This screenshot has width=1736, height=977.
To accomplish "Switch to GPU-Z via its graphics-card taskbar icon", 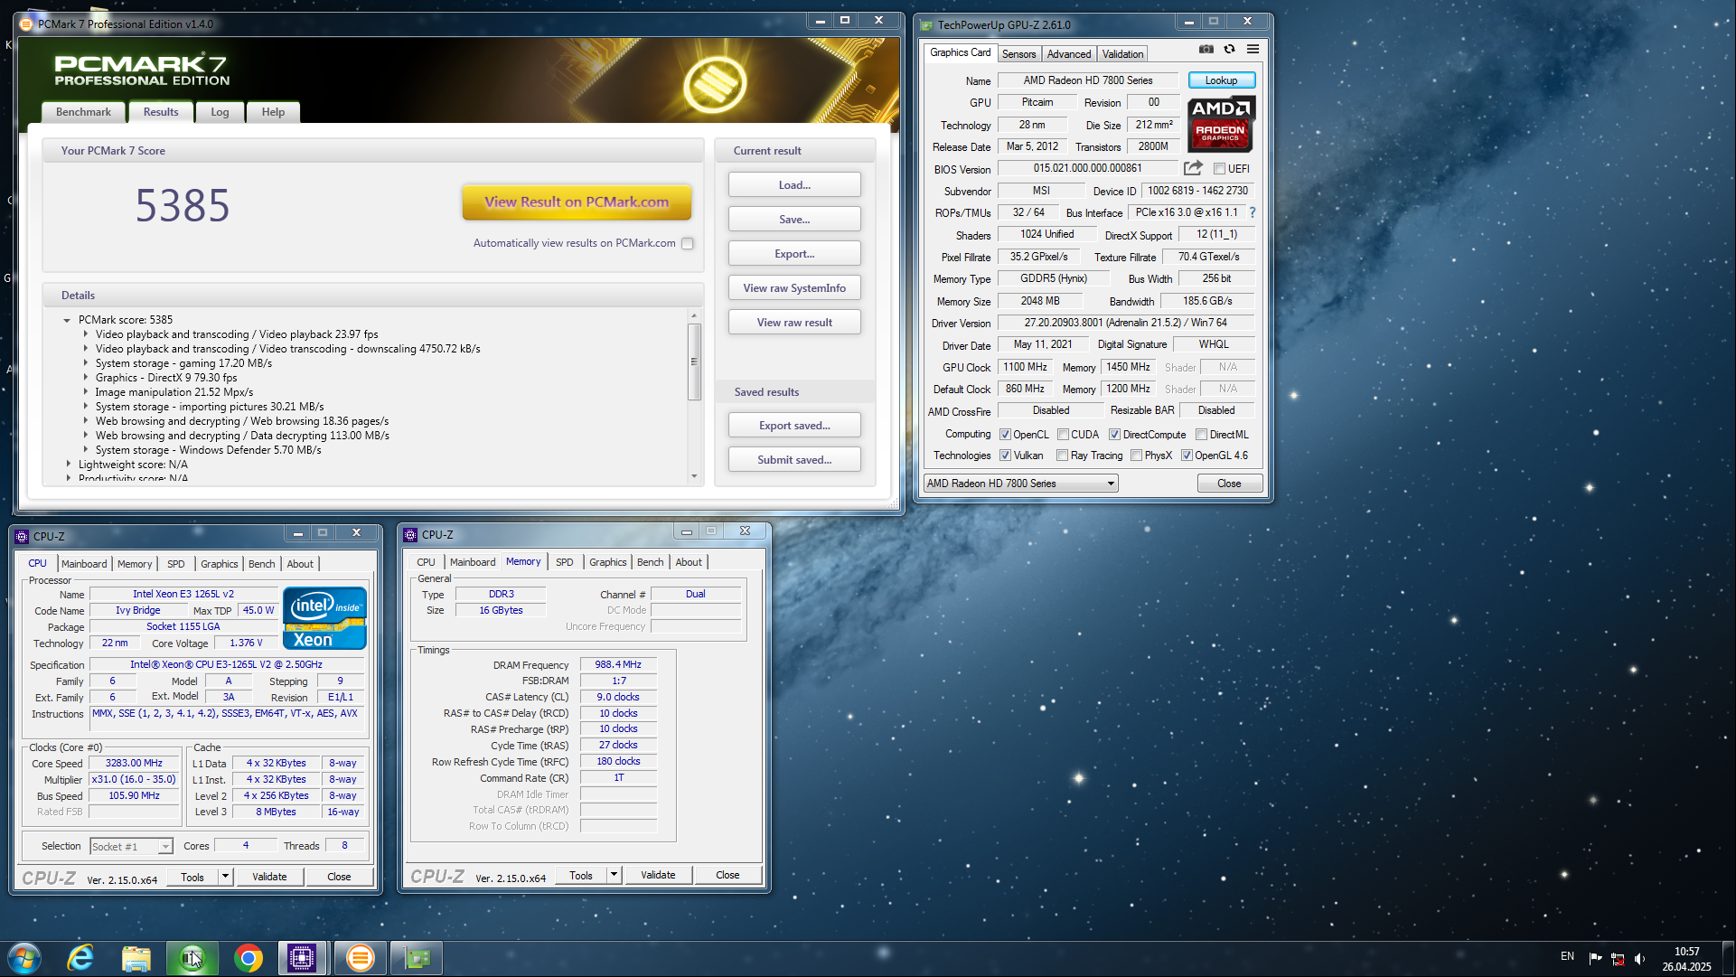I will click(417, 958).
